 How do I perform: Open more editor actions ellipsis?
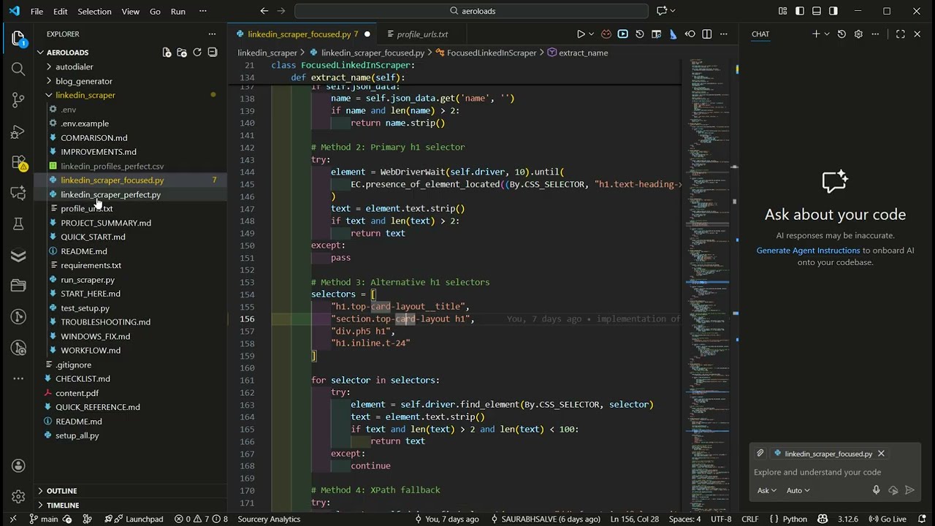click(724, 34)
